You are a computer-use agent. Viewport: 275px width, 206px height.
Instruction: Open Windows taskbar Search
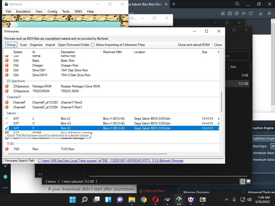(x=85, y=200)
